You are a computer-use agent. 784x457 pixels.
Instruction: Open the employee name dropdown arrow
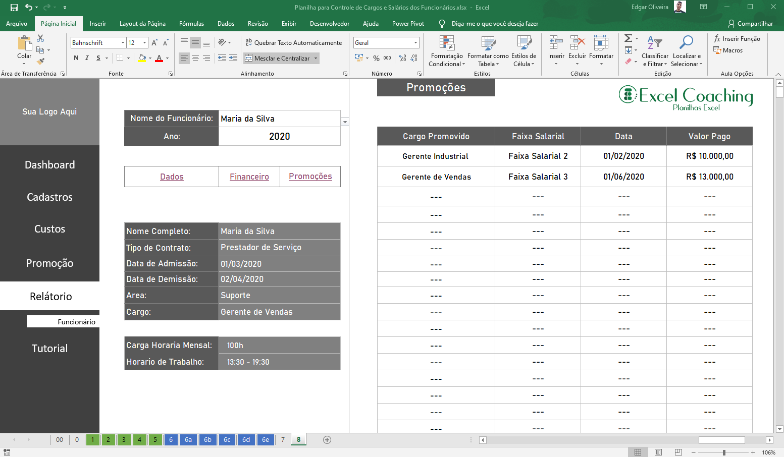tap(345, 122)
